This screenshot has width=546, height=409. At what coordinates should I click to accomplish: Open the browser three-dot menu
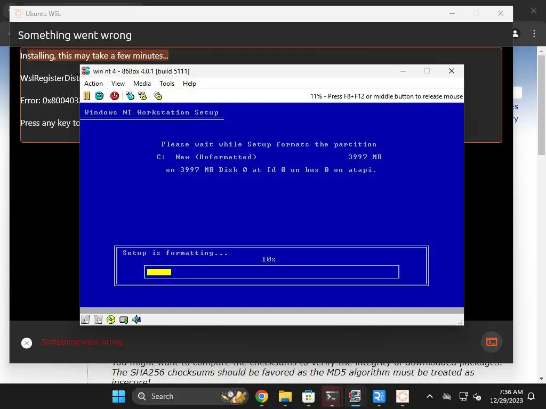coord(534,34)
